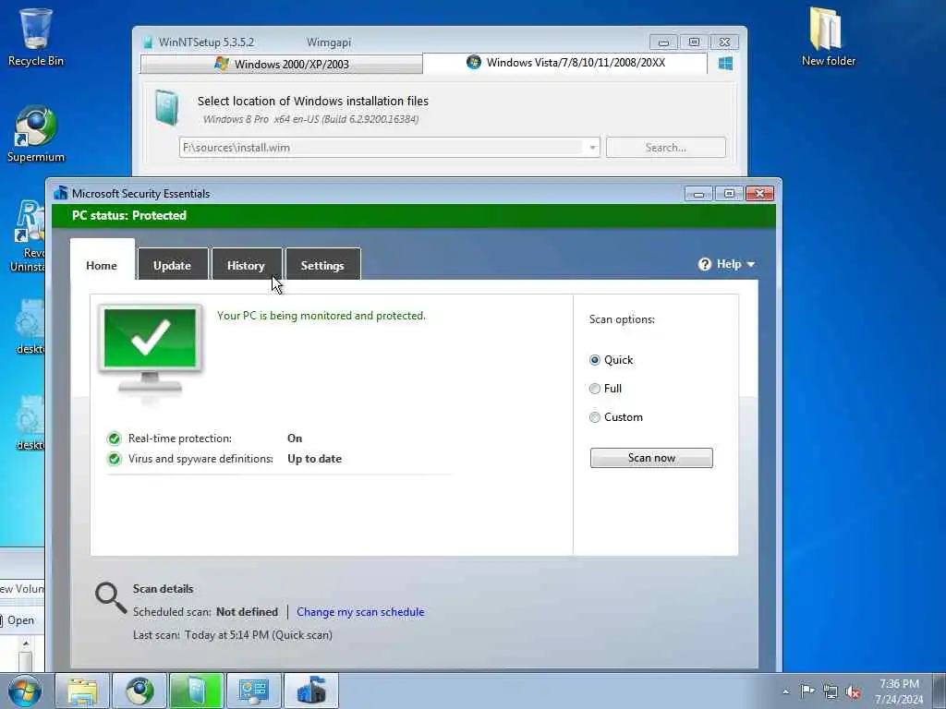The height and width of the screenshot is (709, 946).
Task: Click the Real-time protection green check icon
Action: click(114, 439)
